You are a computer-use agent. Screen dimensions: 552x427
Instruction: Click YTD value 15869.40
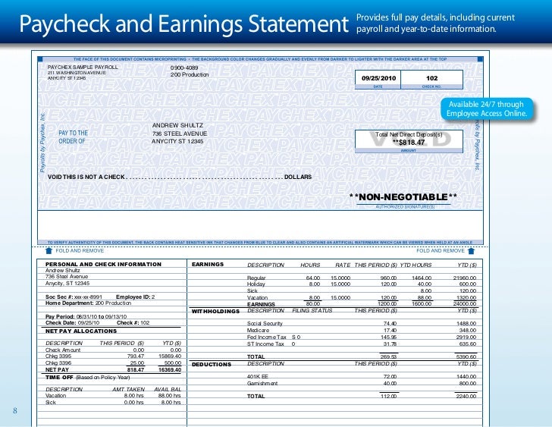[x=170, y=356]
